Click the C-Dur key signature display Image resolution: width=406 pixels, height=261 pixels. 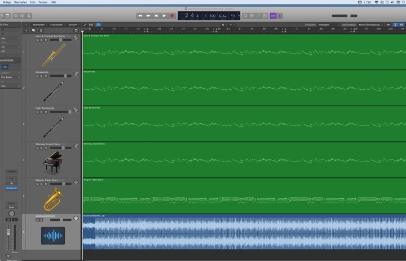coord(223,16)
